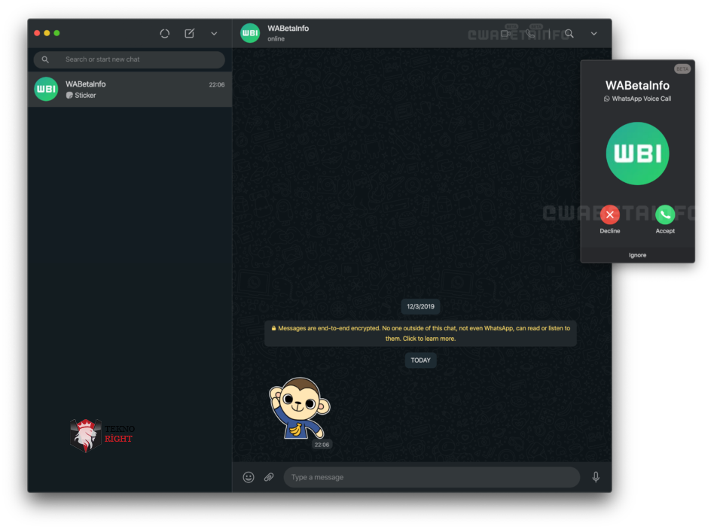Click the end-to-end encryption notice
The height and width of the screenshot is (529, 723).
point(420,333)
